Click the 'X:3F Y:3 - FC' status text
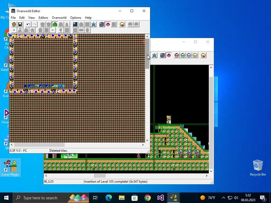 click(x=18, y=150)
